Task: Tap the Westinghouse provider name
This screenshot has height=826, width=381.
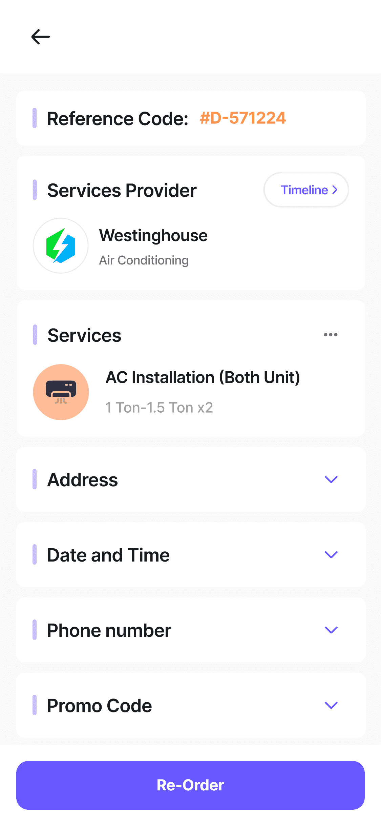Action: 153,236
